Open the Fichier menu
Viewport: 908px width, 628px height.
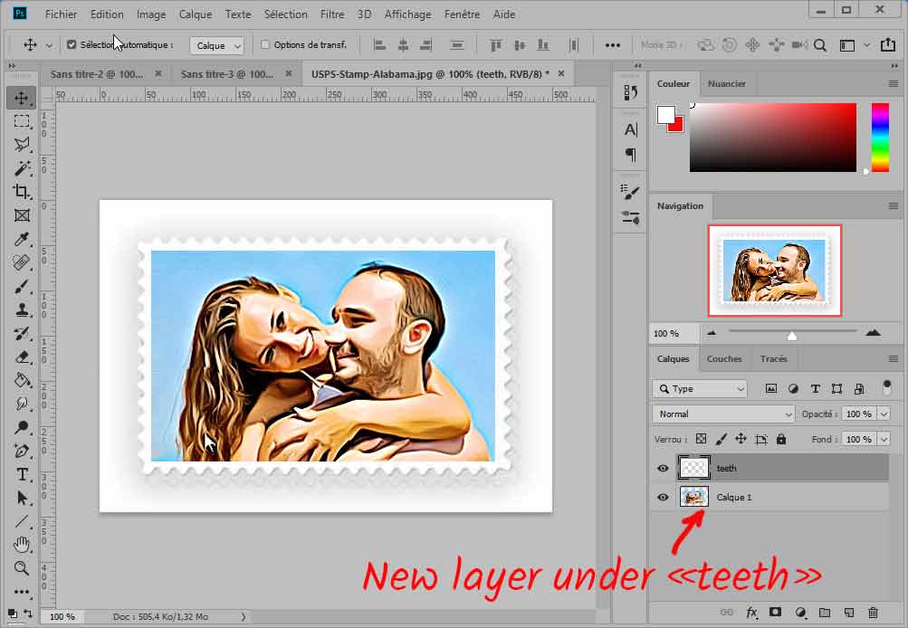click(x=61, y=14)
